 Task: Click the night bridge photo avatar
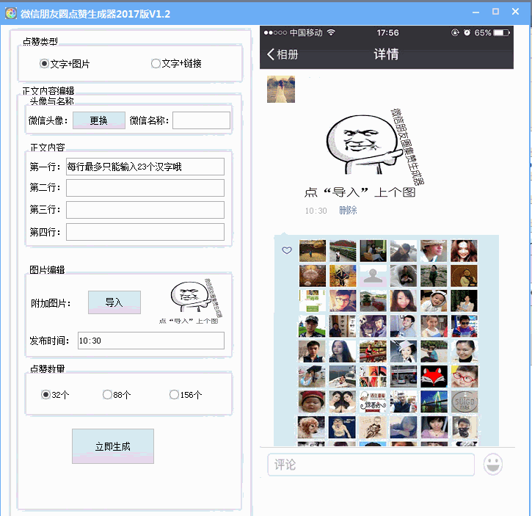point(434,401)
